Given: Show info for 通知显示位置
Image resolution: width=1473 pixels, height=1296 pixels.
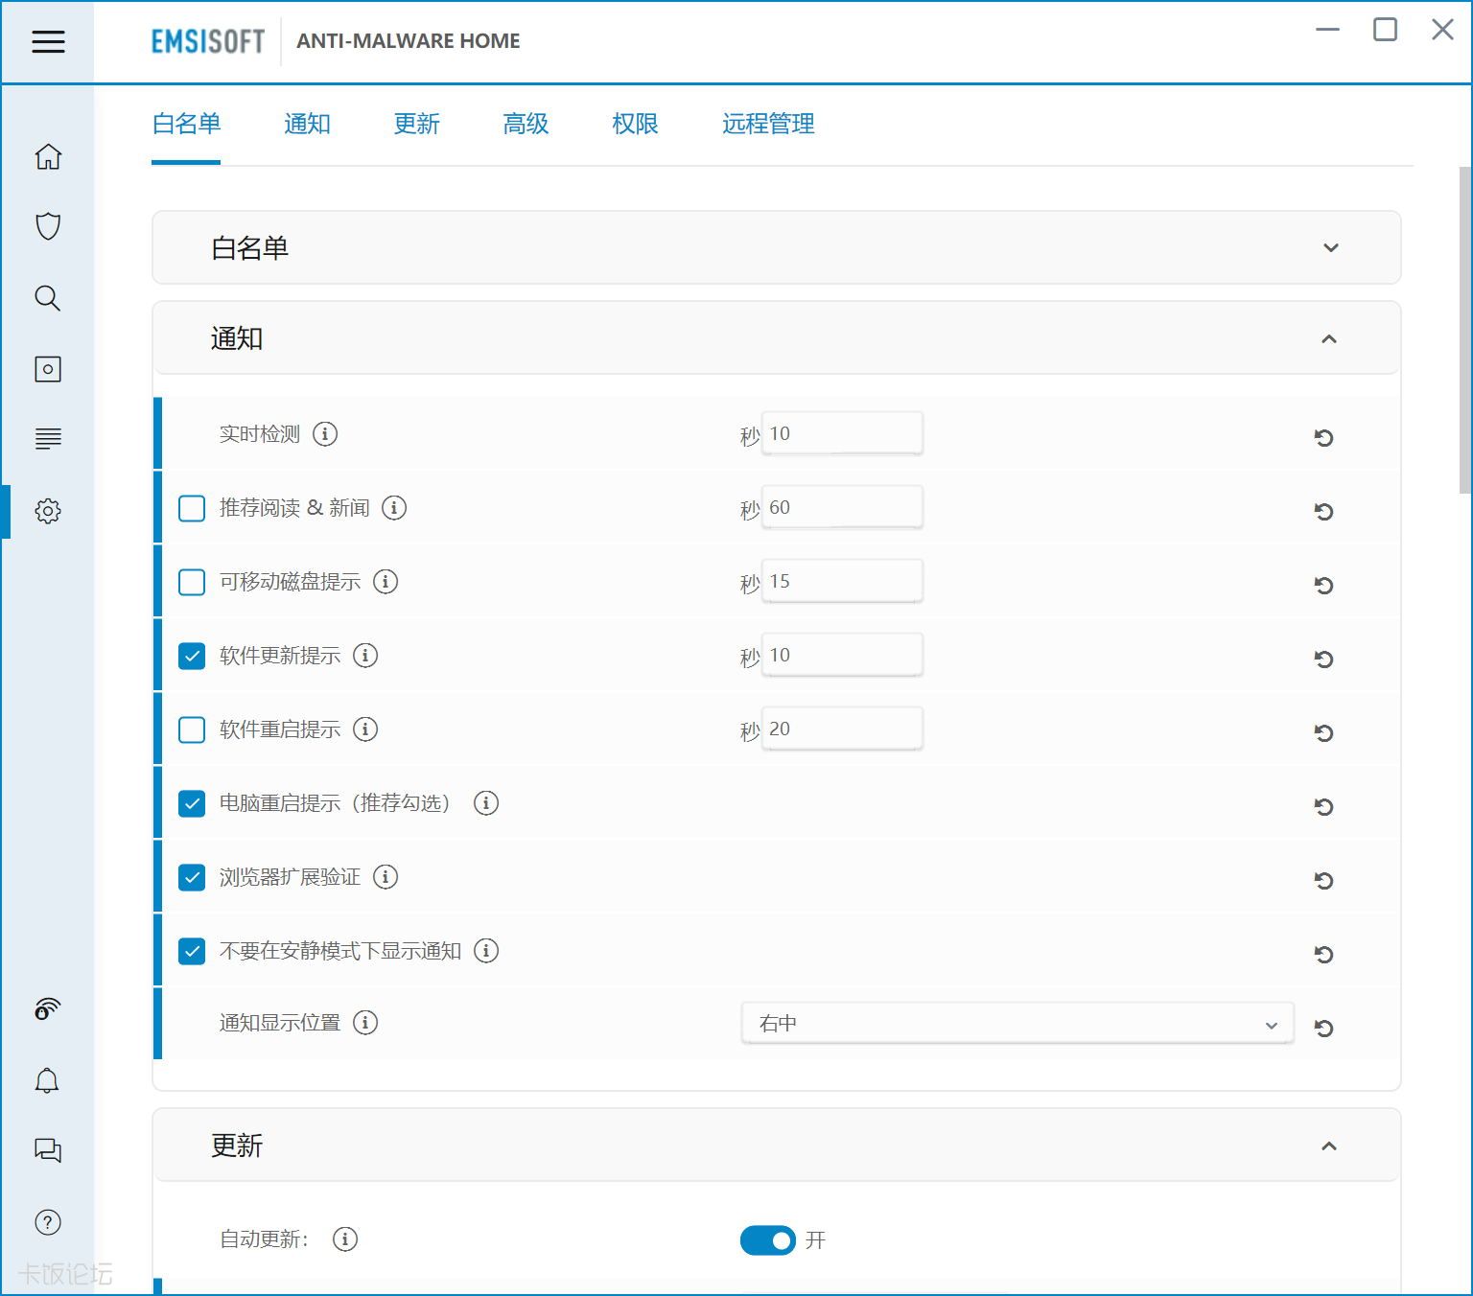Looking at the screenshot, I should pyautogui.click(x=365, y=1023).
